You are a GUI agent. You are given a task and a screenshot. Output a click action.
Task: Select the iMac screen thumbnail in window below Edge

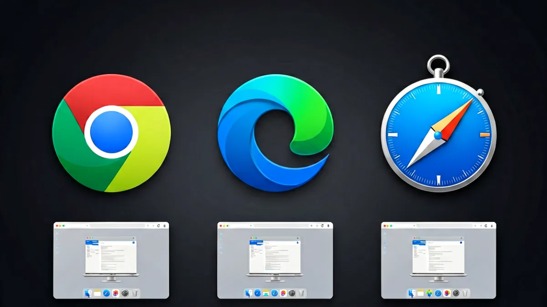[275, 259]
